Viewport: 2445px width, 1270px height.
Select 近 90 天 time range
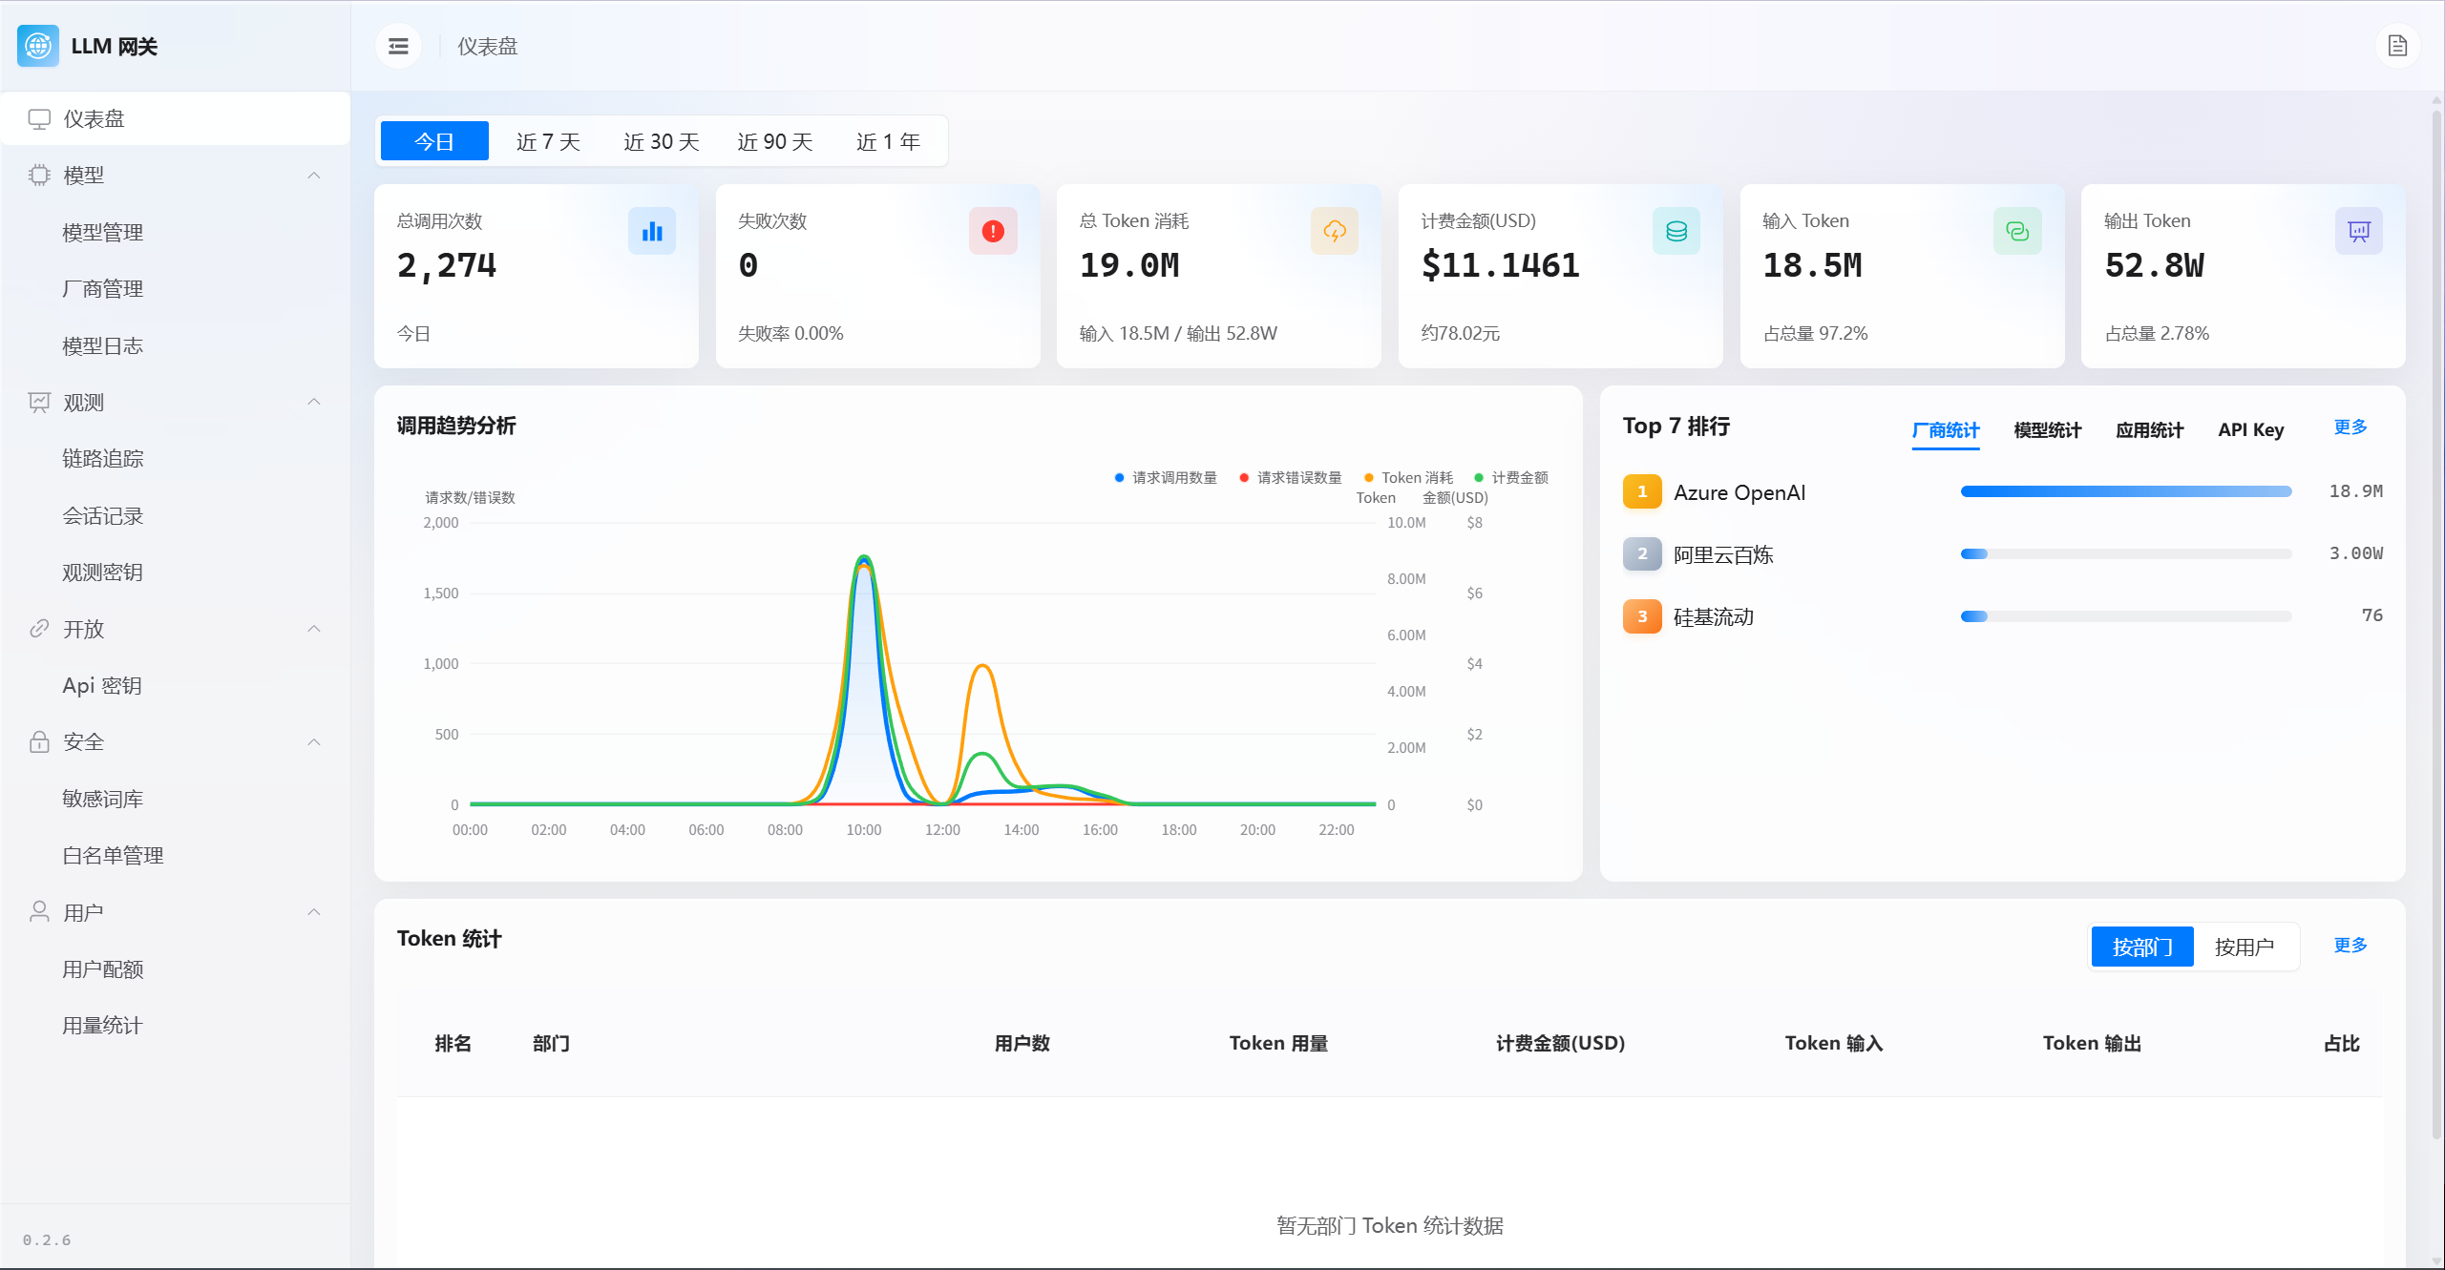774,141
